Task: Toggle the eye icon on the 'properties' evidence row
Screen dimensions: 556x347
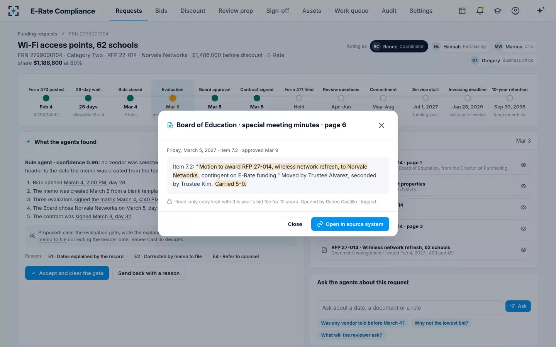Action: click(524, 186)
